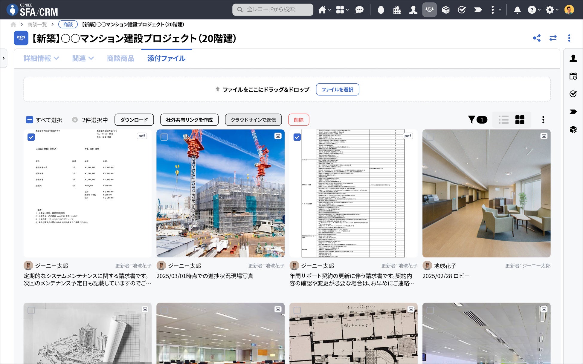Image resolution: width=583 pixels, height=364 pixels.
Task: Switch to list view layout
Action: (x=503, y=120)
